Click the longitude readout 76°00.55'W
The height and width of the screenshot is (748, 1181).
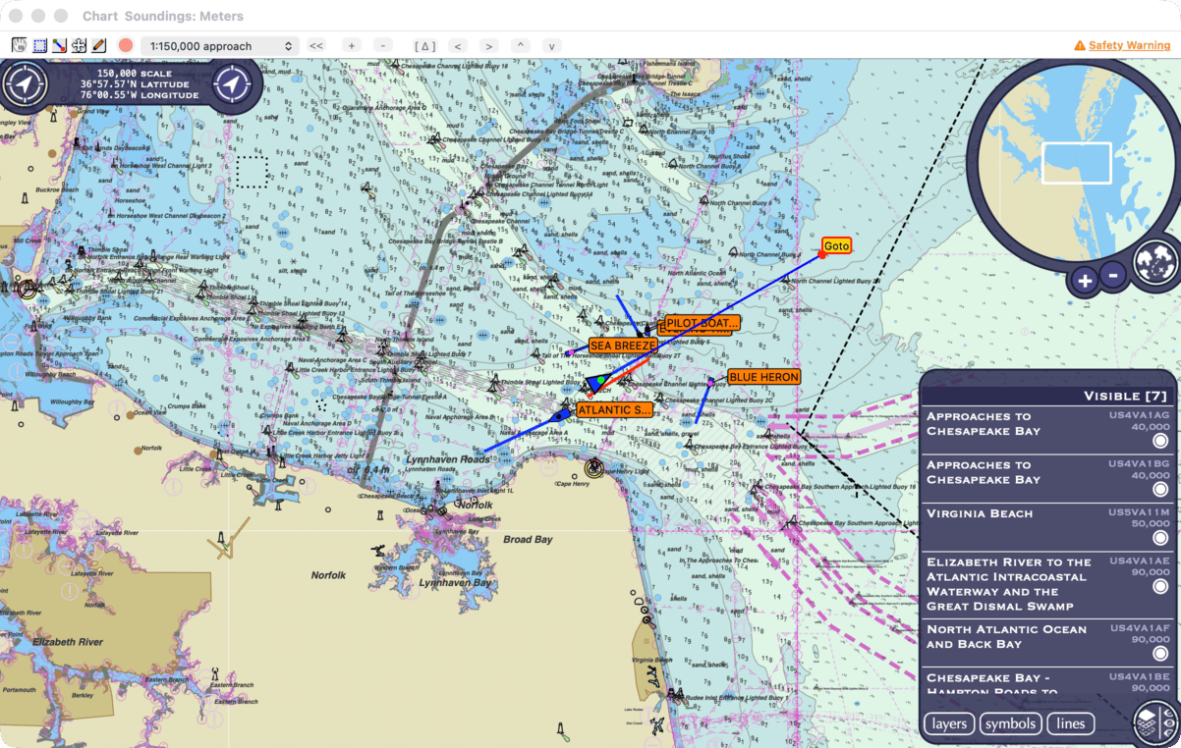click(x=140, y=95)
